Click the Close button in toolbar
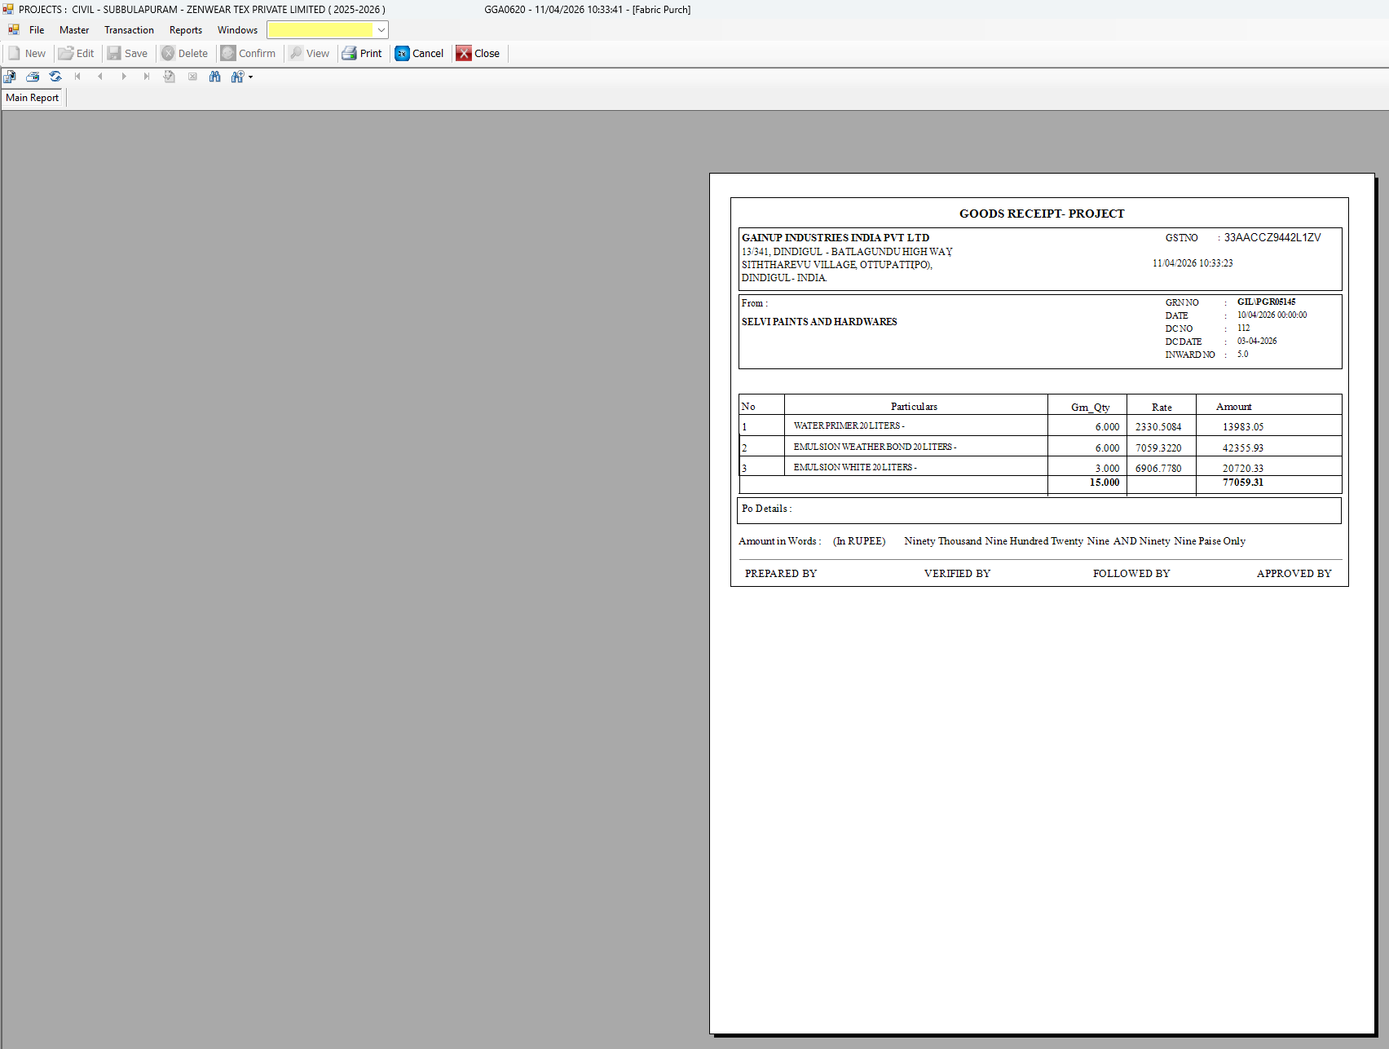 tap(478, 54)
